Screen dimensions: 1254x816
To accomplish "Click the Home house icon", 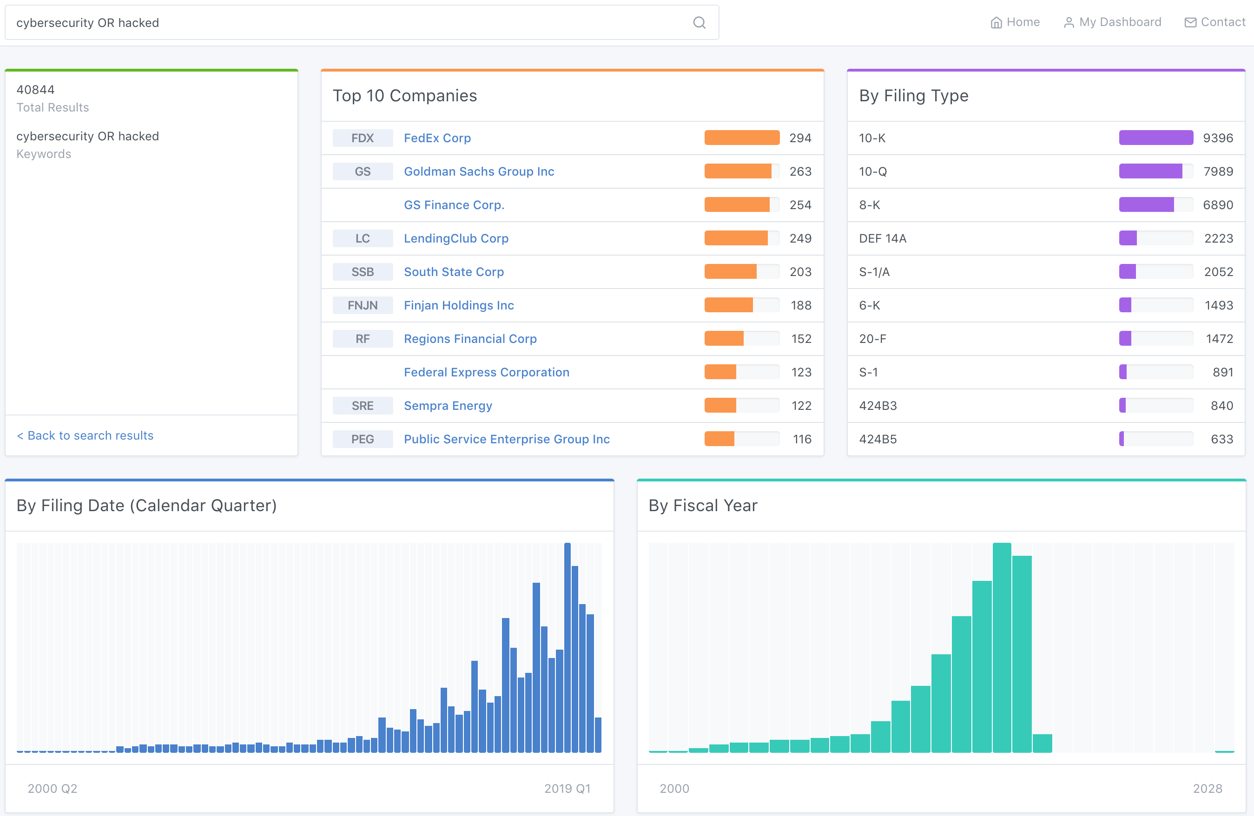I will pyautogui.click(x=996, y=23).
